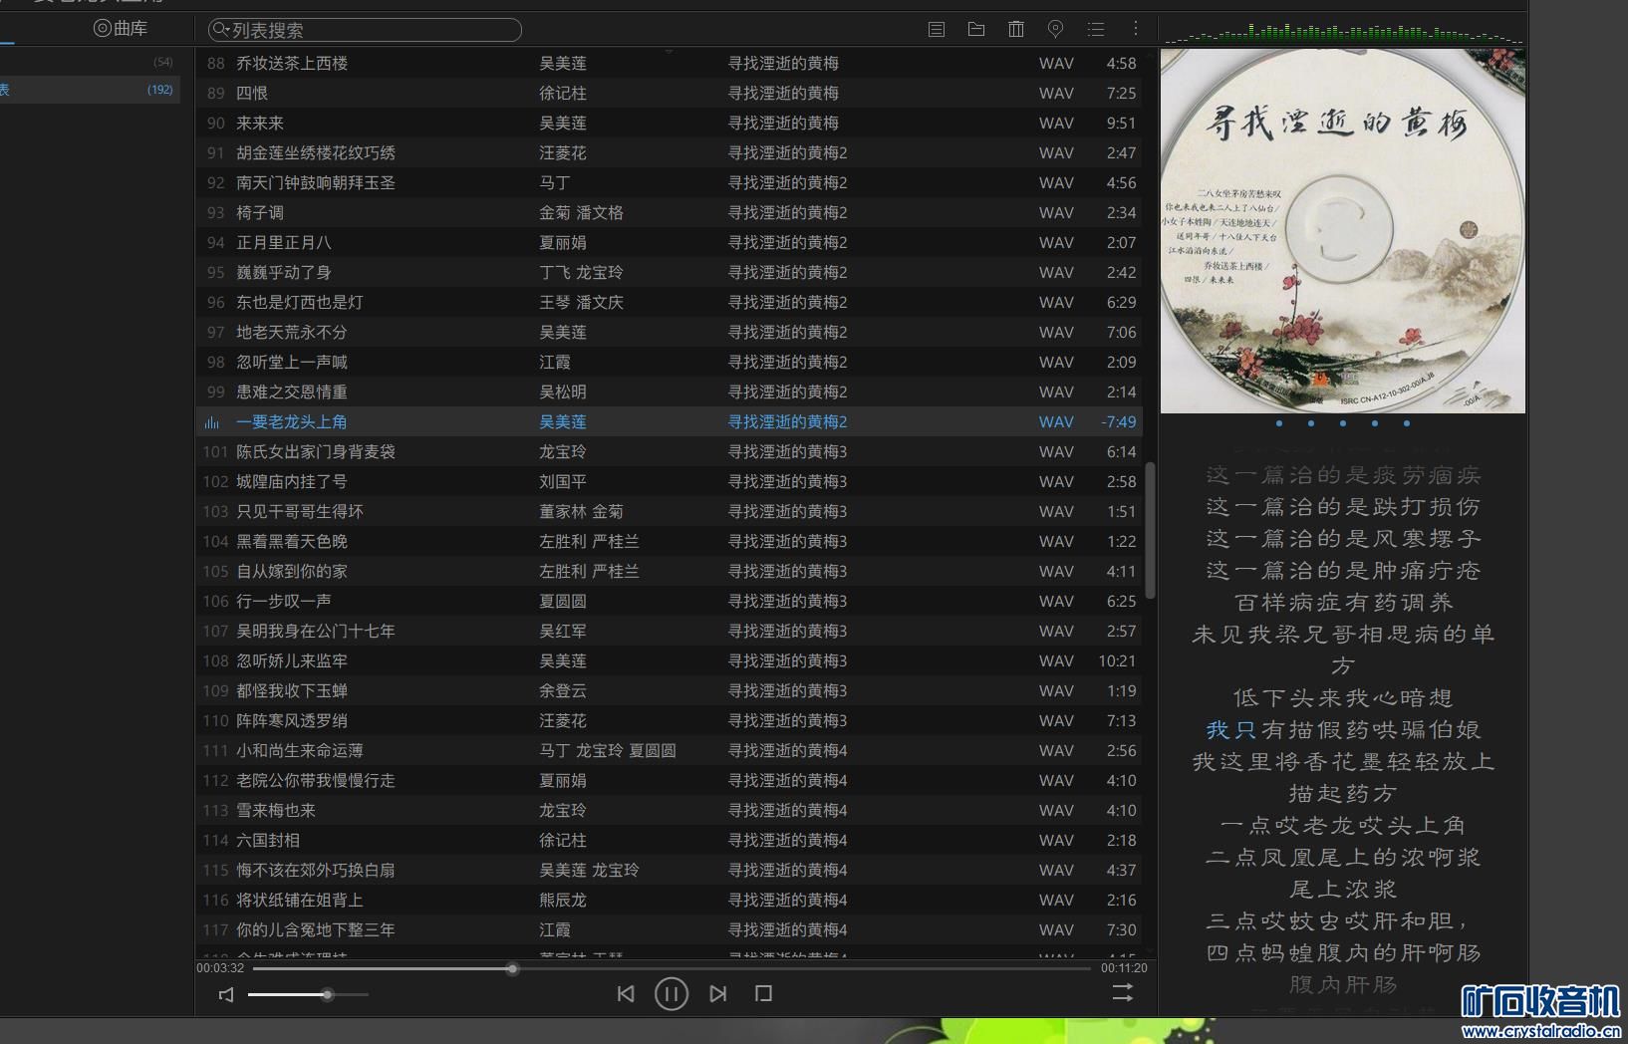
Task: Select track 103 只见干哥哥生得坏
Action: click(669, 511)
